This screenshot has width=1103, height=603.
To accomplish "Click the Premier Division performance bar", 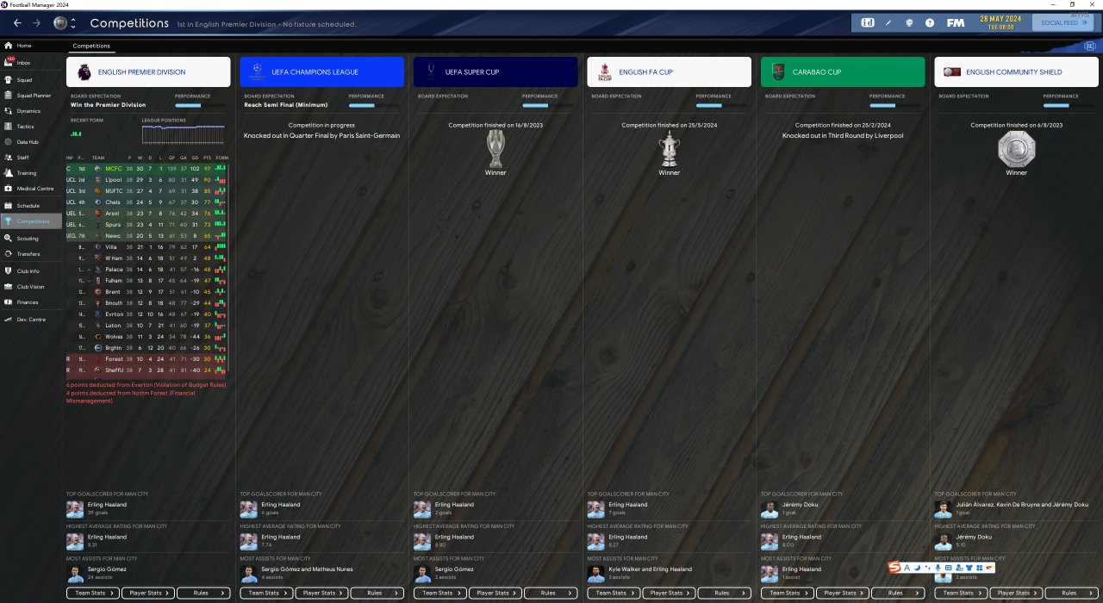I will (x=201, y=105).
